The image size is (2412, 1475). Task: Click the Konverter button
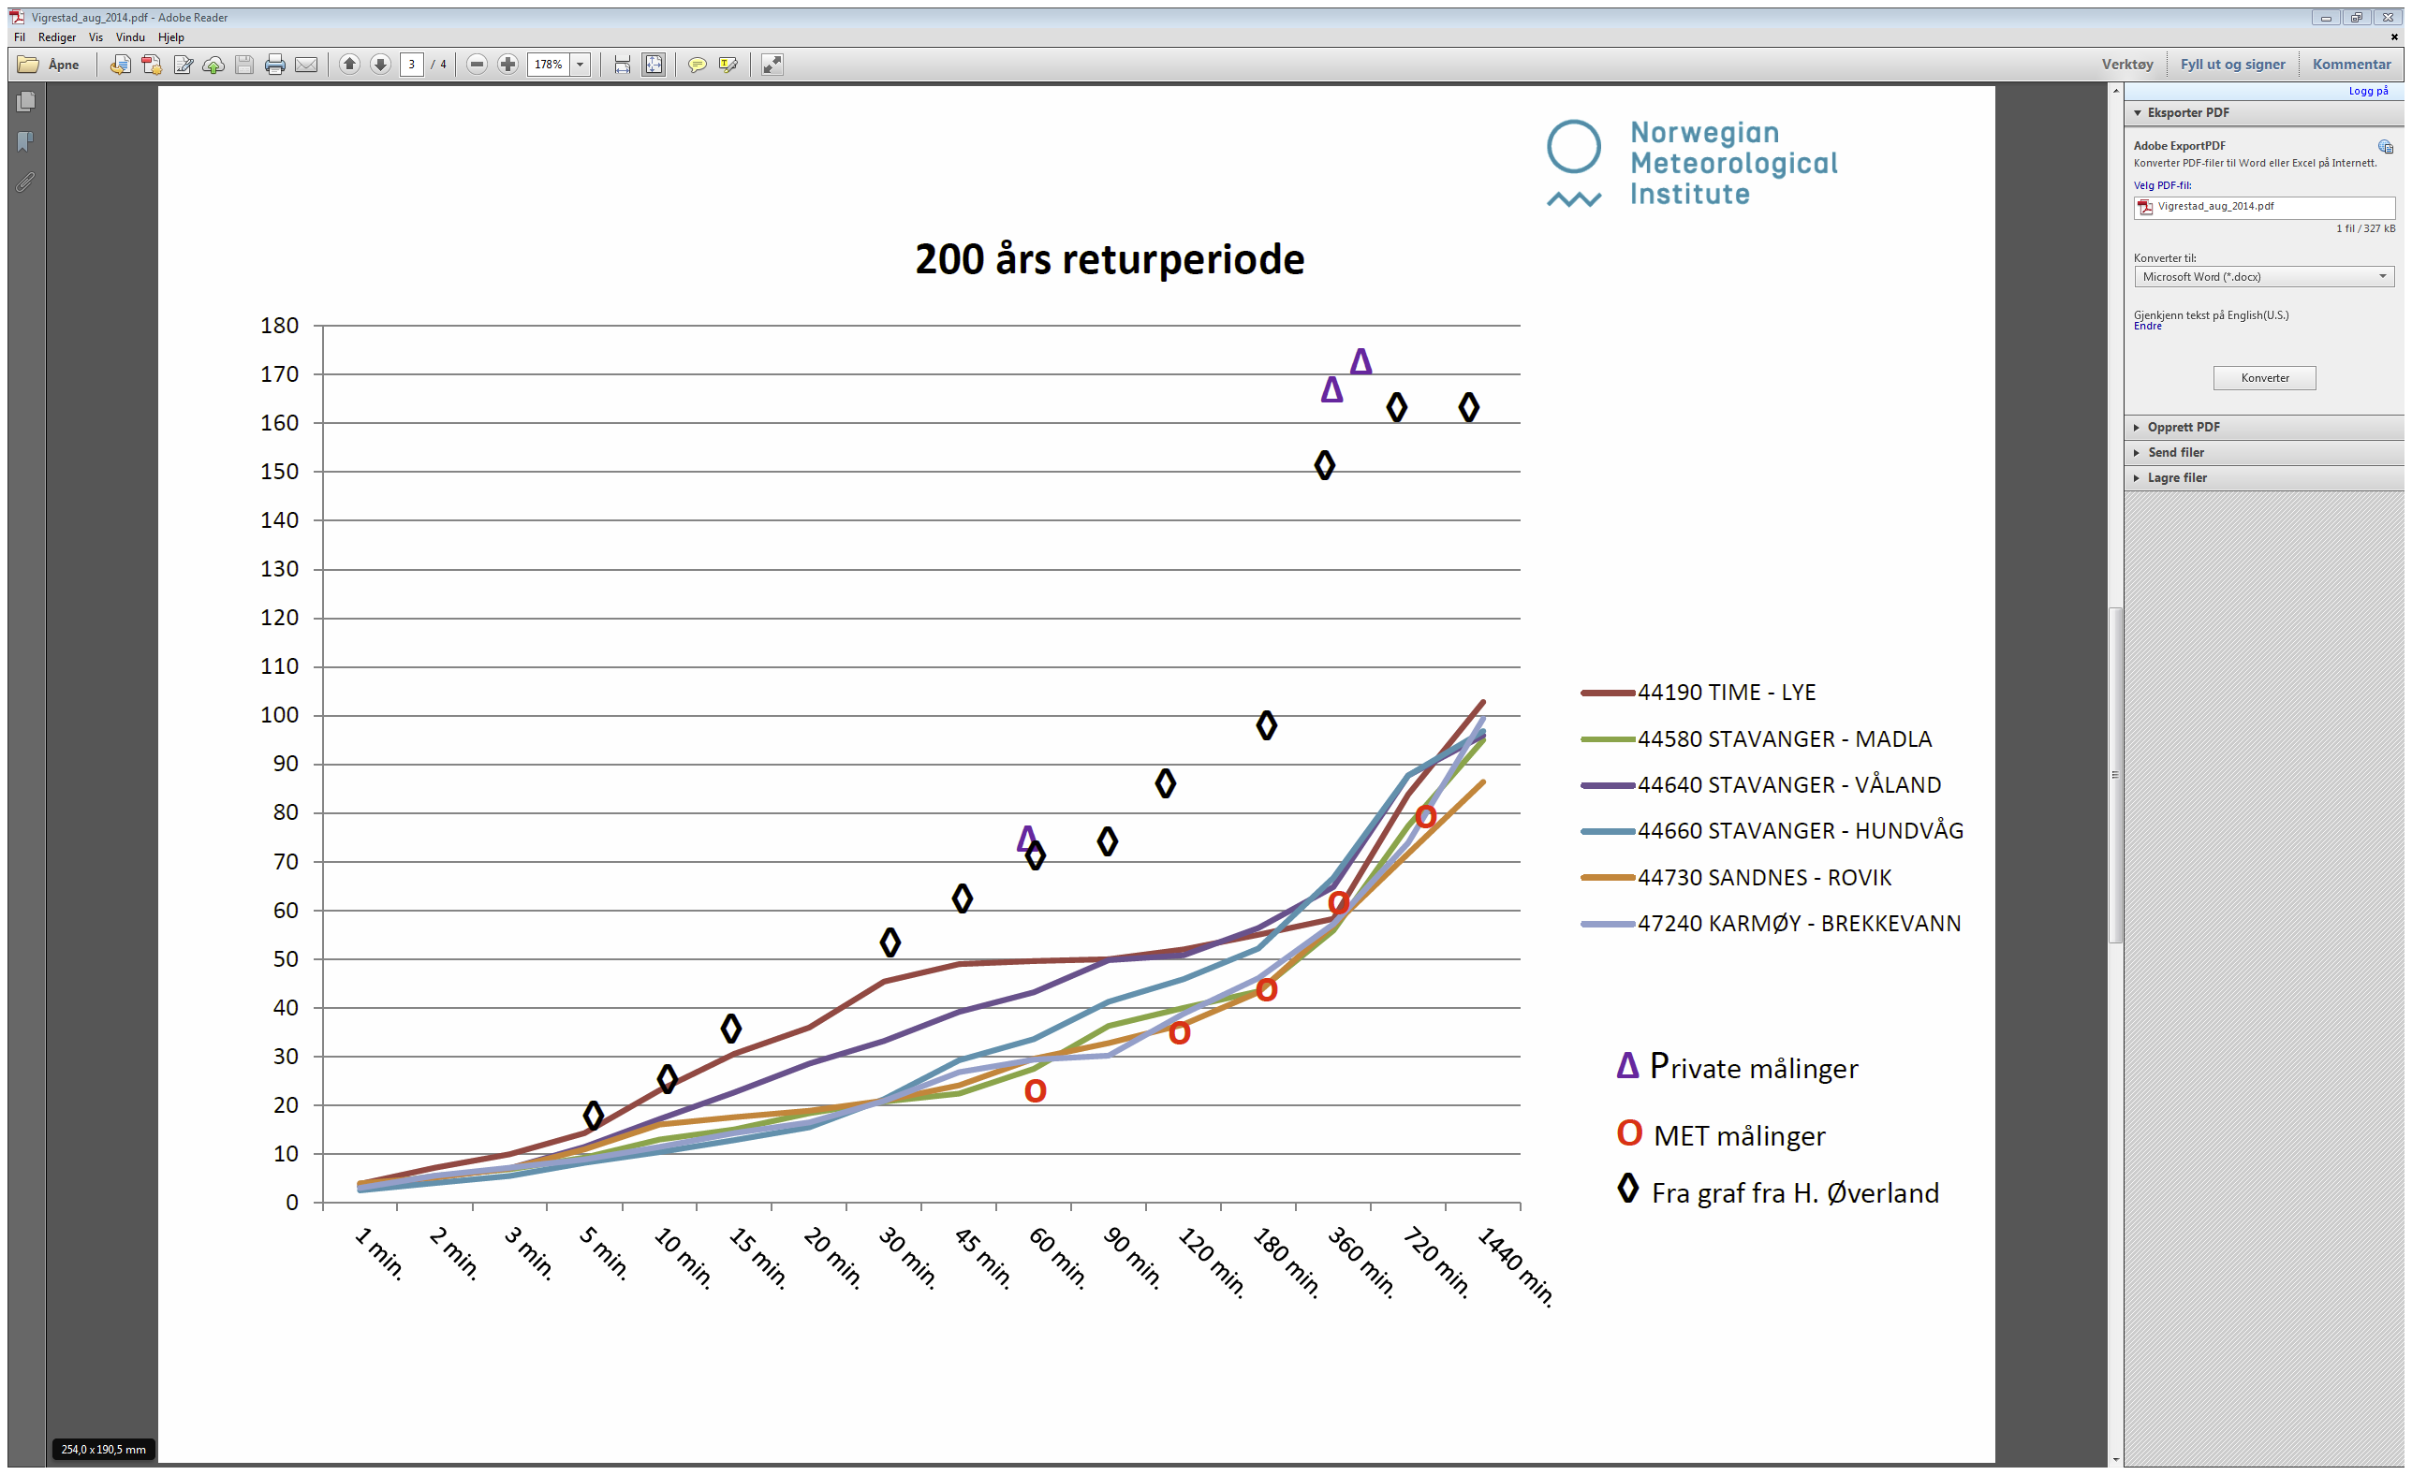click(x=2264, y=378)
